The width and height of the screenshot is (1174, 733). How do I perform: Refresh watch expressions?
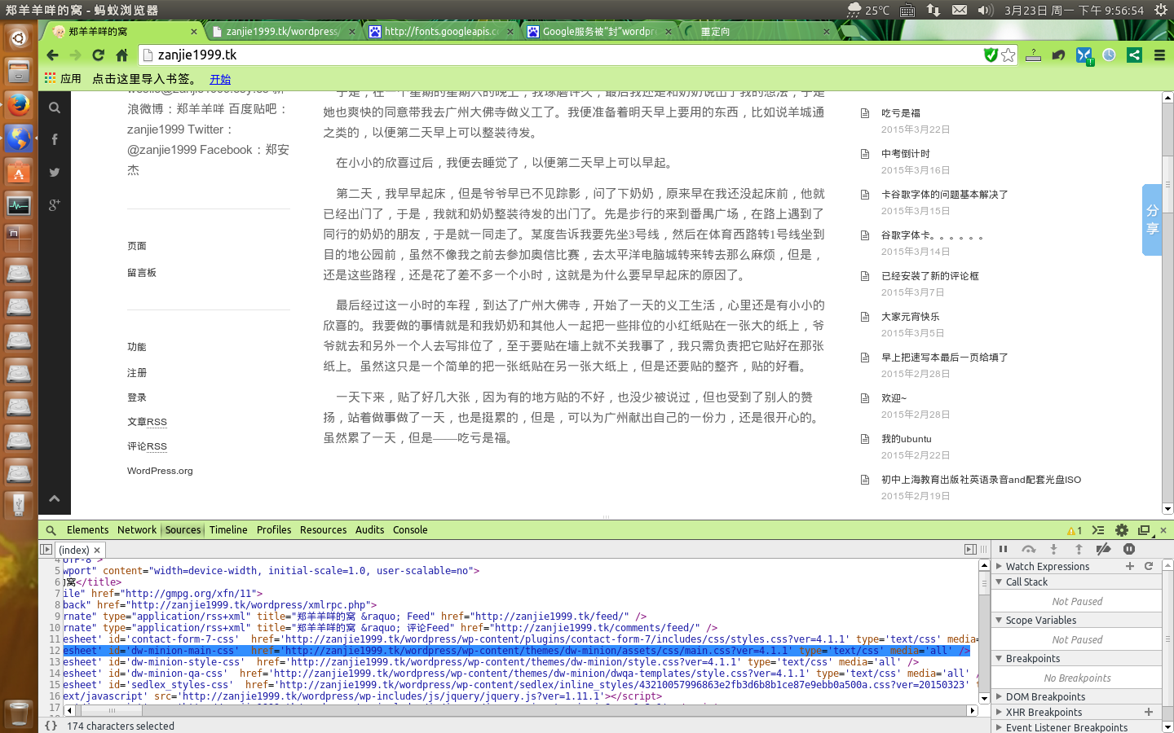[x=1149, y=566]
